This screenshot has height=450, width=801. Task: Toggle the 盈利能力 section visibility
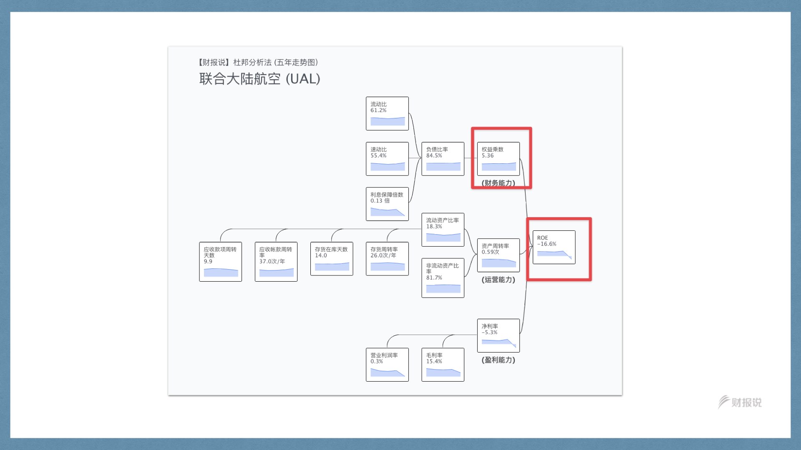(x=497, y=360)
